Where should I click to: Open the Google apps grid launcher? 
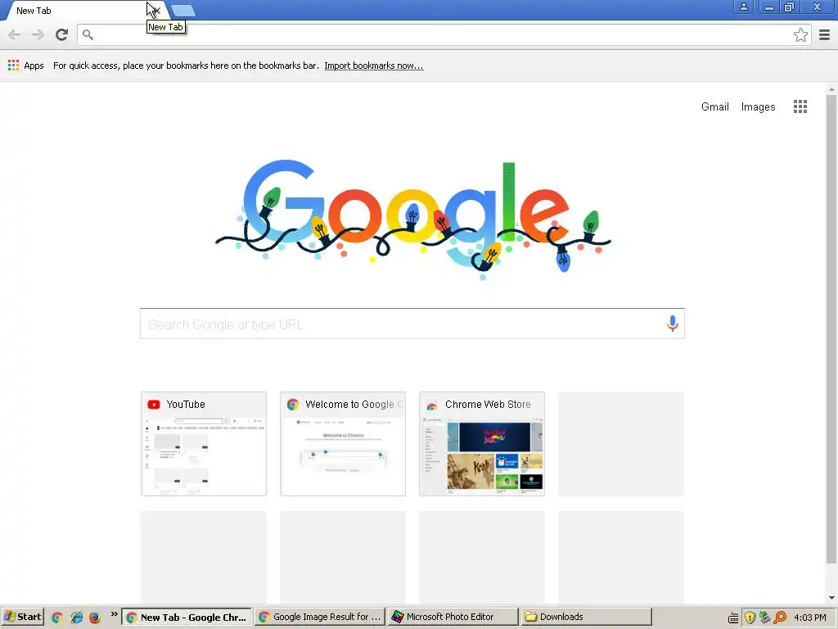pyautogui.click(x=800, y=106)
